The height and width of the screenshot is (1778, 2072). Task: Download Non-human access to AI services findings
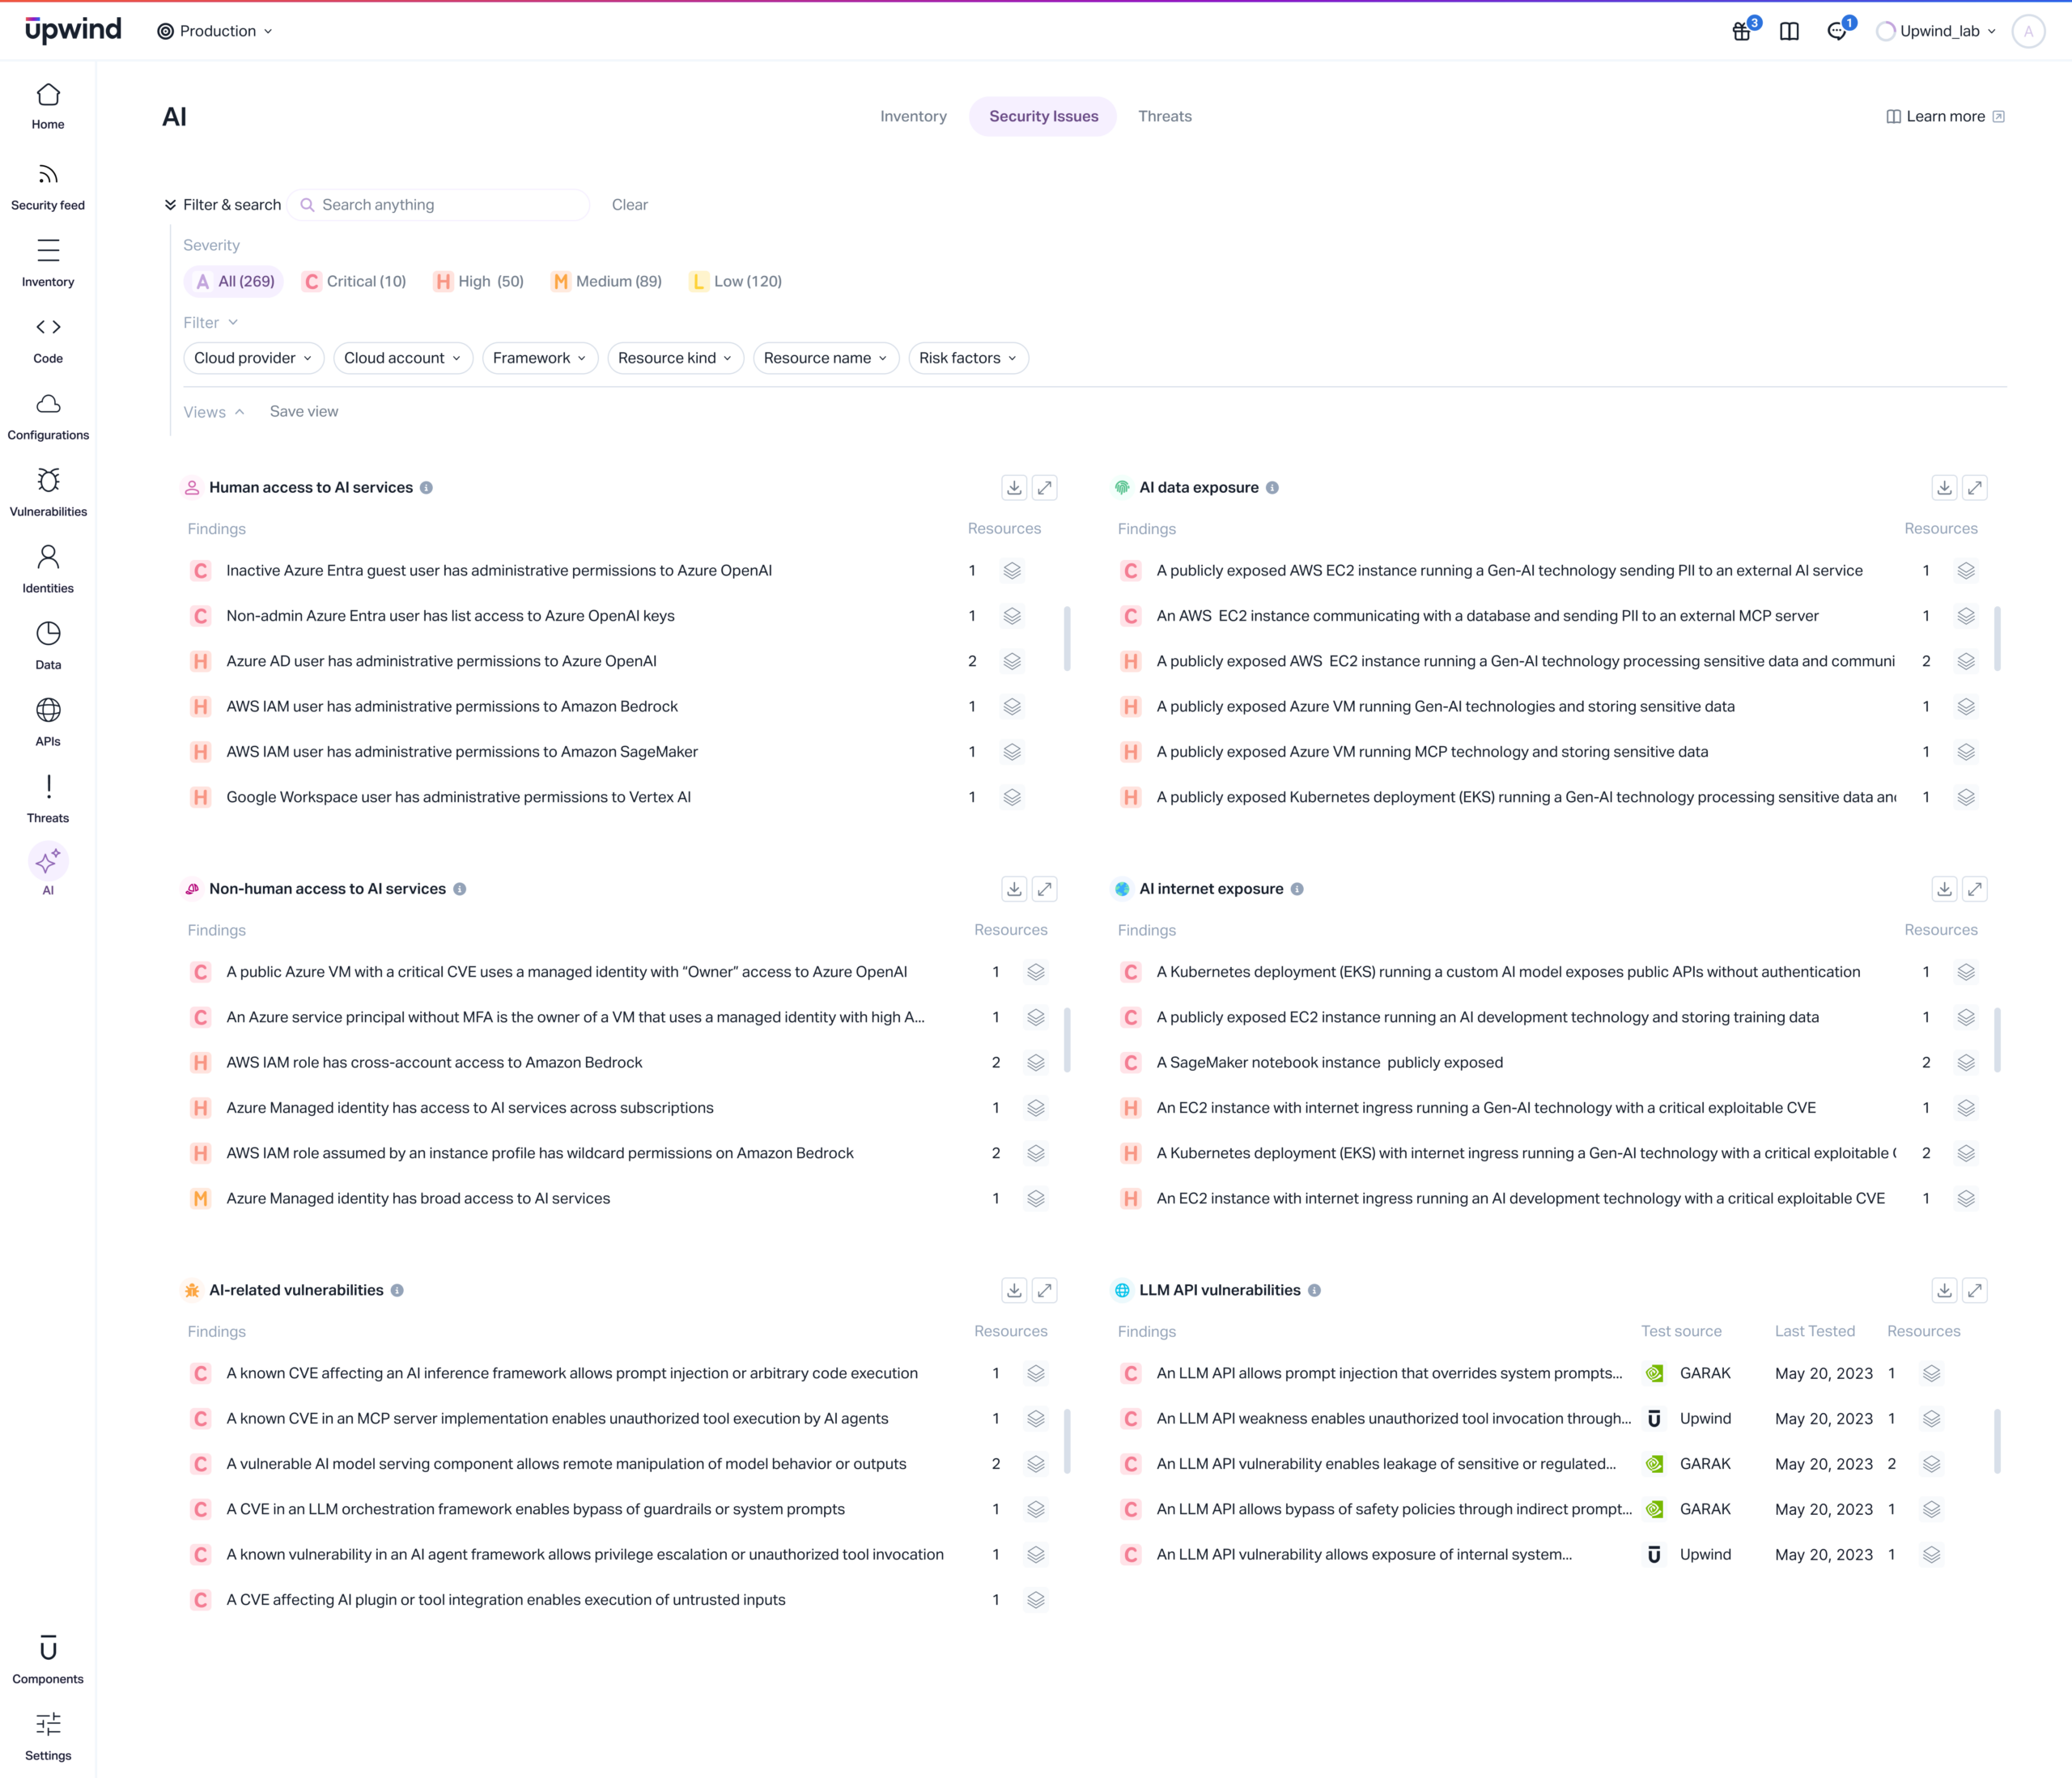(x=1014, y=888)
